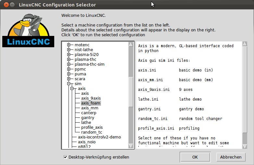Viewport: 254px width, 165px height.
Task: Click the puma label in tree
Action: pyautogui.click(x=80, y=74)
